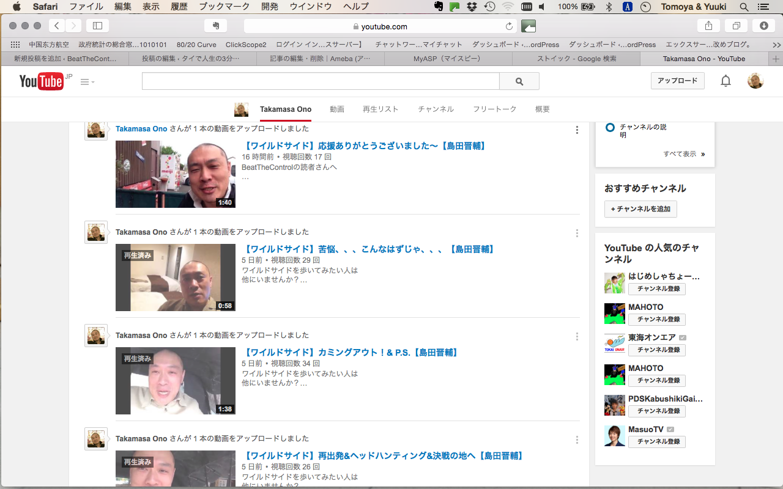Open options for 苦悩 video post
This screenshot has width=783, height=489.
click(x=577, y=233)
